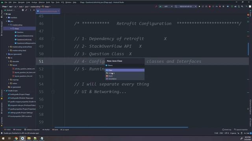Select the Question class in project tree
This screenshot has width=252, height=141.
[x=19, y=32]
